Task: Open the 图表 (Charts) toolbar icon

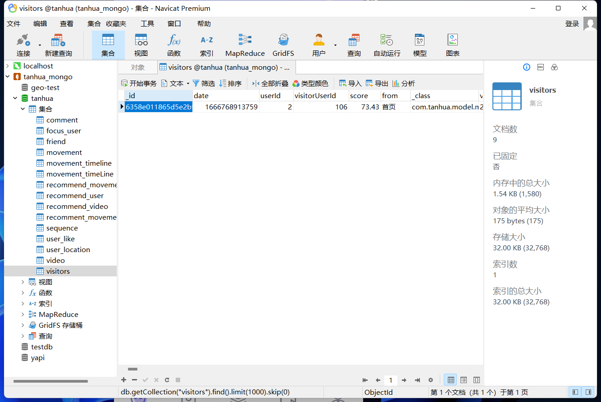Action: pyautogui.click(x=453, y=45)
